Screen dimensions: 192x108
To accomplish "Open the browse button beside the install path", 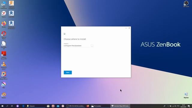I will [x=92, y=46].
